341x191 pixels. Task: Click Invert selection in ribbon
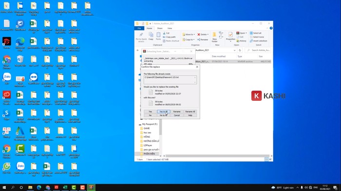click(x=259, y=41)
